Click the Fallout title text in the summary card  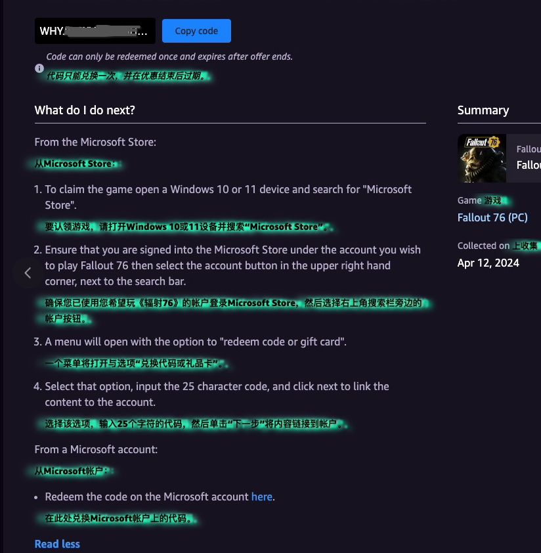529,165
